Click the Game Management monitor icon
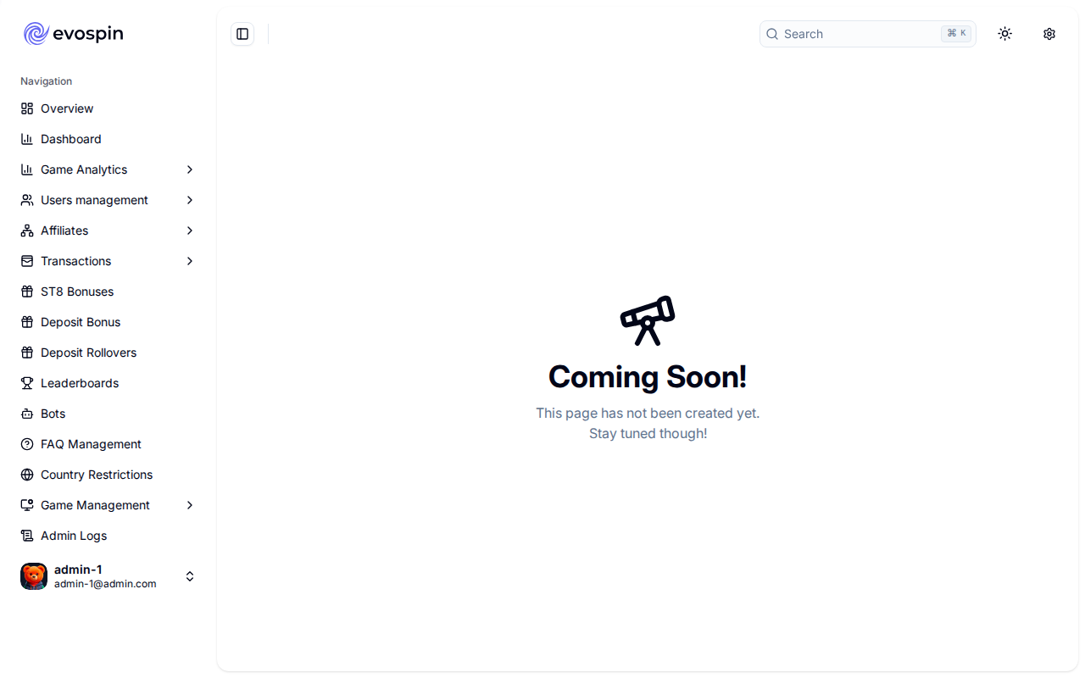The height and width of the screenshot is (678, 1085). [27, 505]
